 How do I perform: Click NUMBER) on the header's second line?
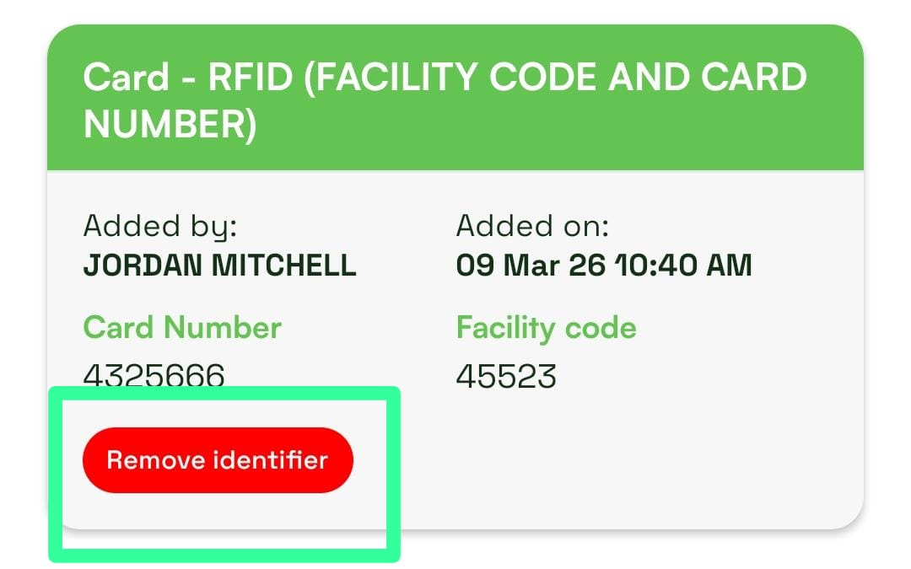point(170,126)
